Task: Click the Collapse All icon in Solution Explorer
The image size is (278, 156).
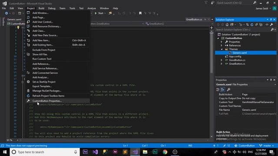Action: (x=256, y=25)
